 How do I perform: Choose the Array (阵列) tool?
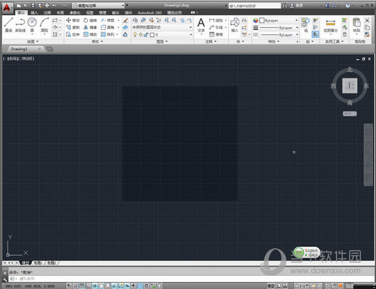tap(108, 34)
